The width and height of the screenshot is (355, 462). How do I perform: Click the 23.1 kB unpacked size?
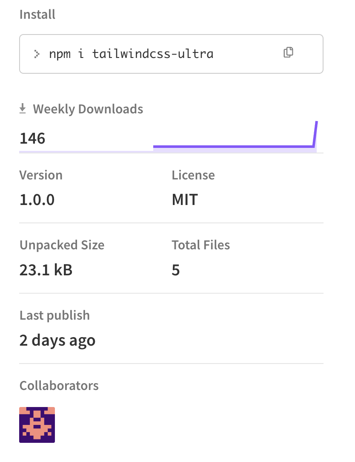point(46,270)
